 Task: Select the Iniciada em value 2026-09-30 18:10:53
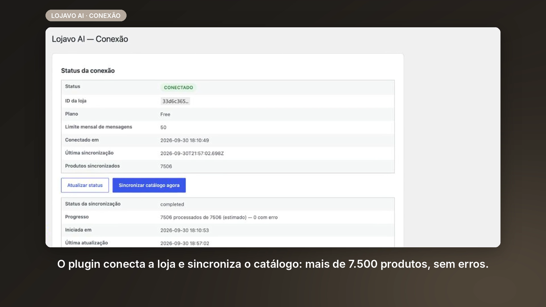click(185, 231)
